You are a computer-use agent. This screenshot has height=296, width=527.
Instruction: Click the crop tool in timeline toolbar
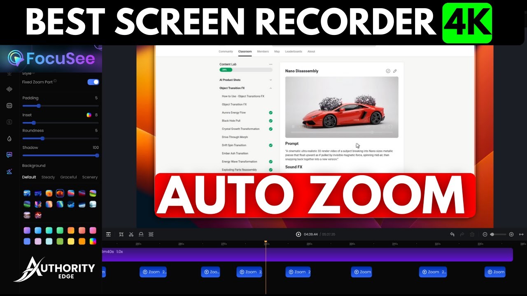click(121, 234)
